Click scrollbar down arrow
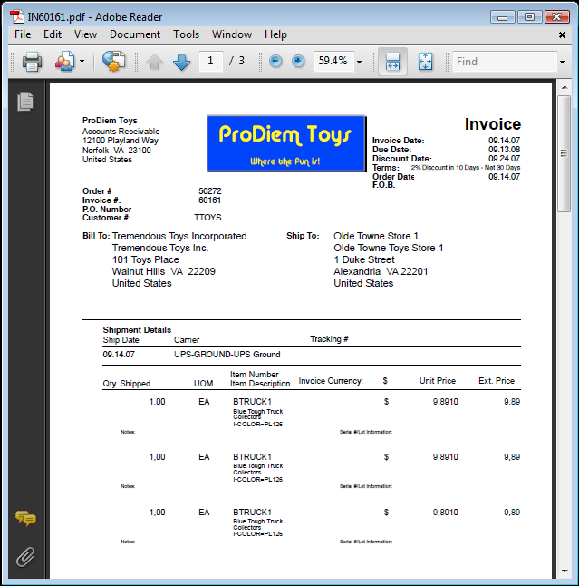This screenshot has width=579, height=586. (565, 571)
